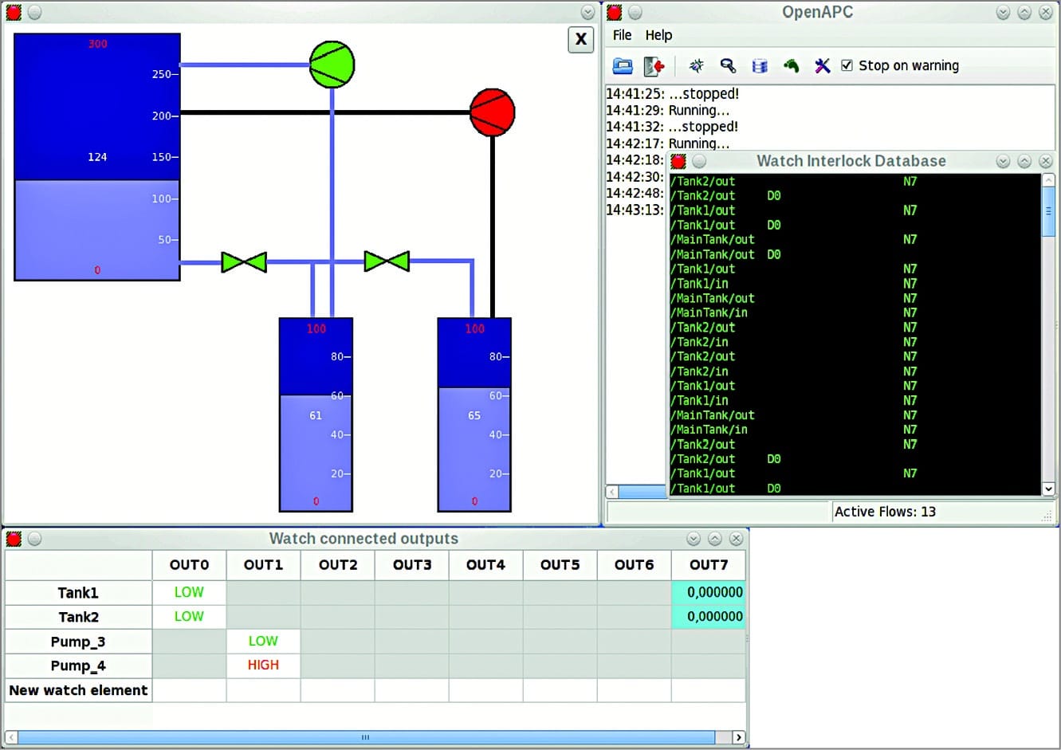Click the New watch element row

77,690
